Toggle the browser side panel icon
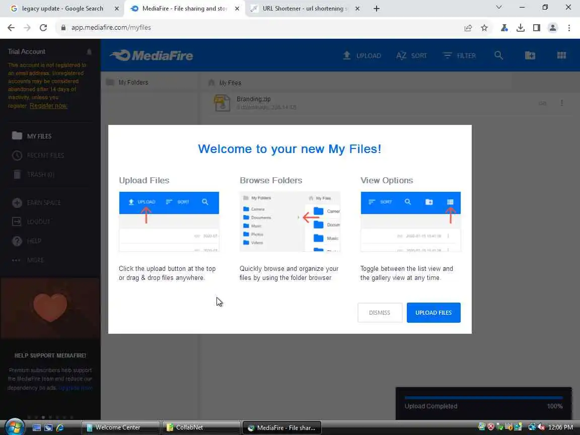The width and height of the screenshot is (580, 435). (x=536, y=28)
